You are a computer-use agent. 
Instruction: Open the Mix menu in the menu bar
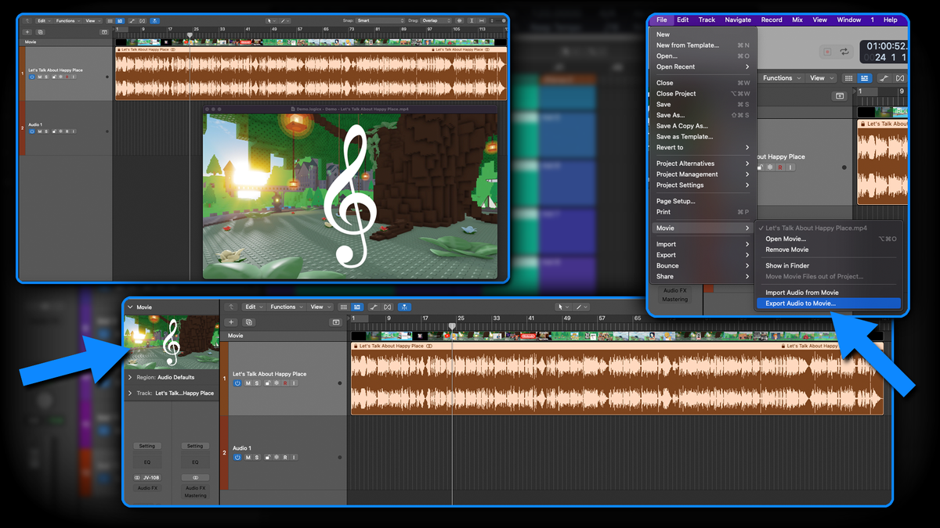(797, 20)
